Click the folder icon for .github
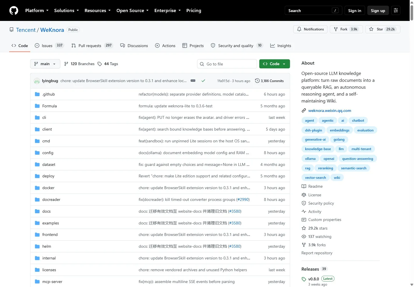This screenshot has height=287, width=414. (37, 94)
